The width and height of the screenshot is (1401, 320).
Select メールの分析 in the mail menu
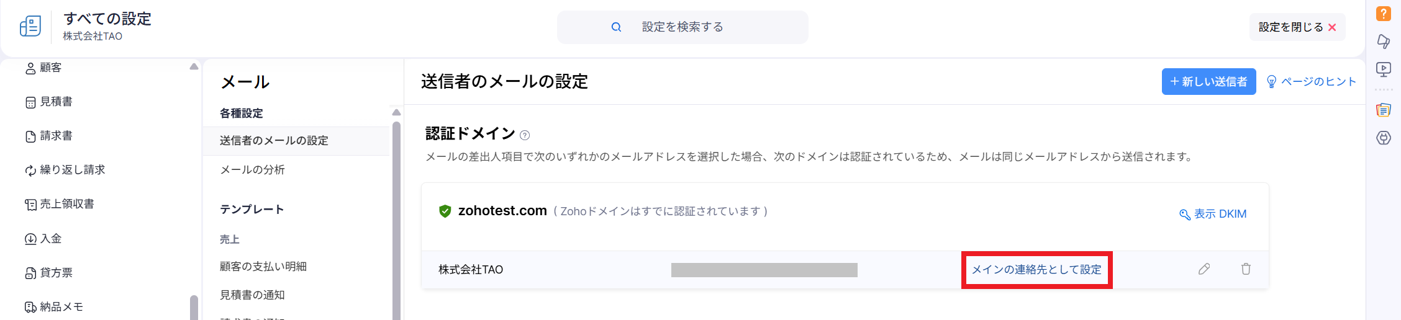point(252,170)
